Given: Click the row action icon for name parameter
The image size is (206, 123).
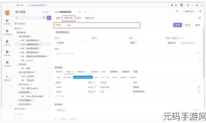Looking at the screenshot, I should [199, 87].
